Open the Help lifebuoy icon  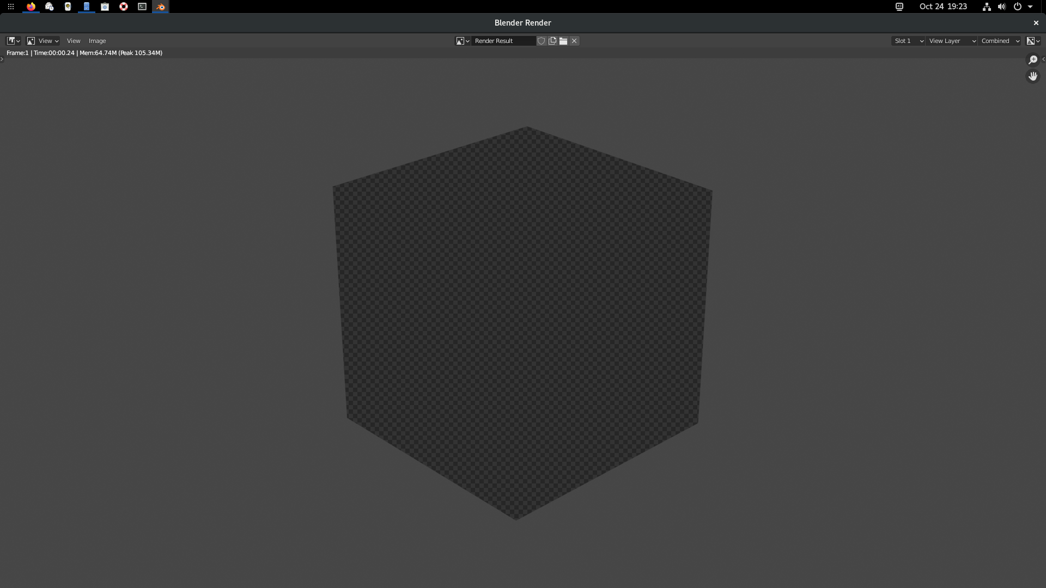(124, 7)
